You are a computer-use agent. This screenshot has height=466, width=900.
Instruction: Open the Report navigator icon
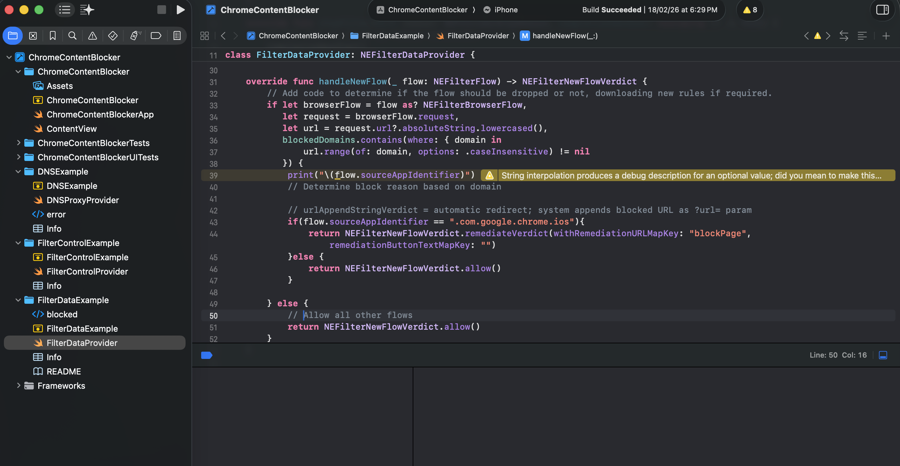tap(177, 36)
